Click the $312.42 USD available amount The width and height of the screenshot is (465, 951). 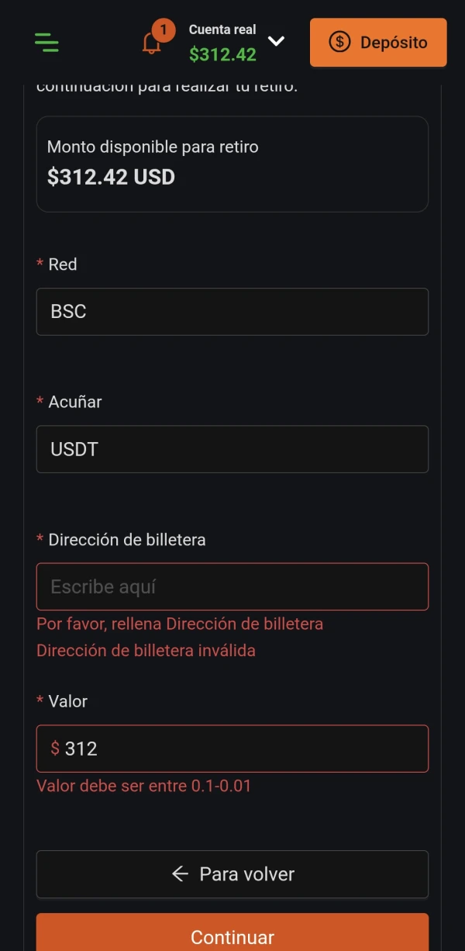click(x=111, y=177)
